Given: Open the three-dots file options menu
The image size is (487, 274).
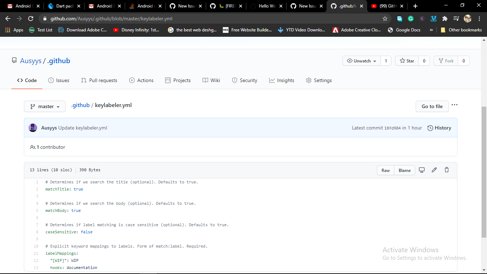Looking at the screenshot, I should point(455,105).
